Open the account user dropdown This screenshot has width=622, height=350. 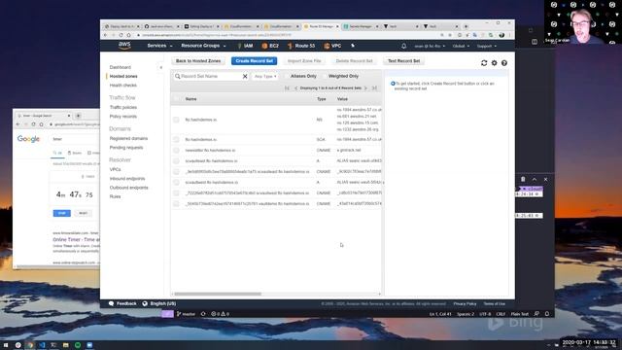(x=430, y=46)
